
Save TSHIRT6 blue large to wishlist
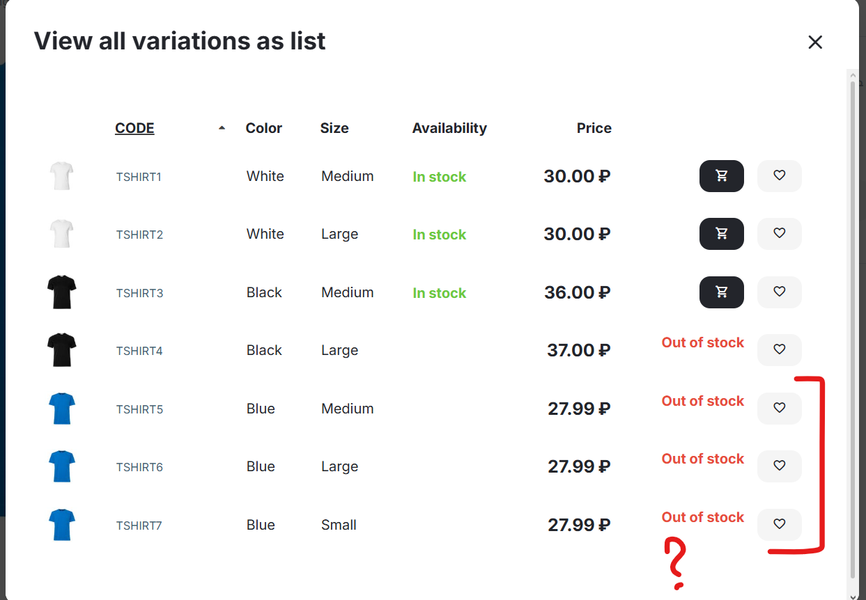(x=779, y=466)
